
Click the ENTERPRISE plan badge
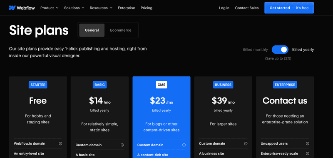[285, 85]
